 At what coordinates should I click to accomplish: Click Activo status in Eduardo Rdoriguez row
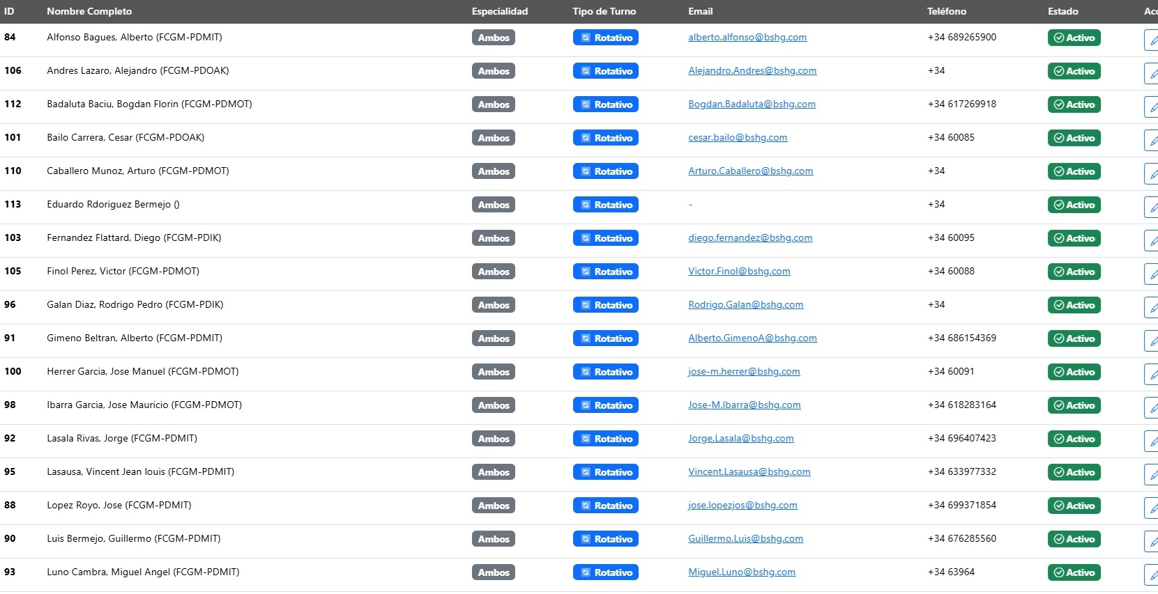pyautogui.click(x=1074, y=205)
